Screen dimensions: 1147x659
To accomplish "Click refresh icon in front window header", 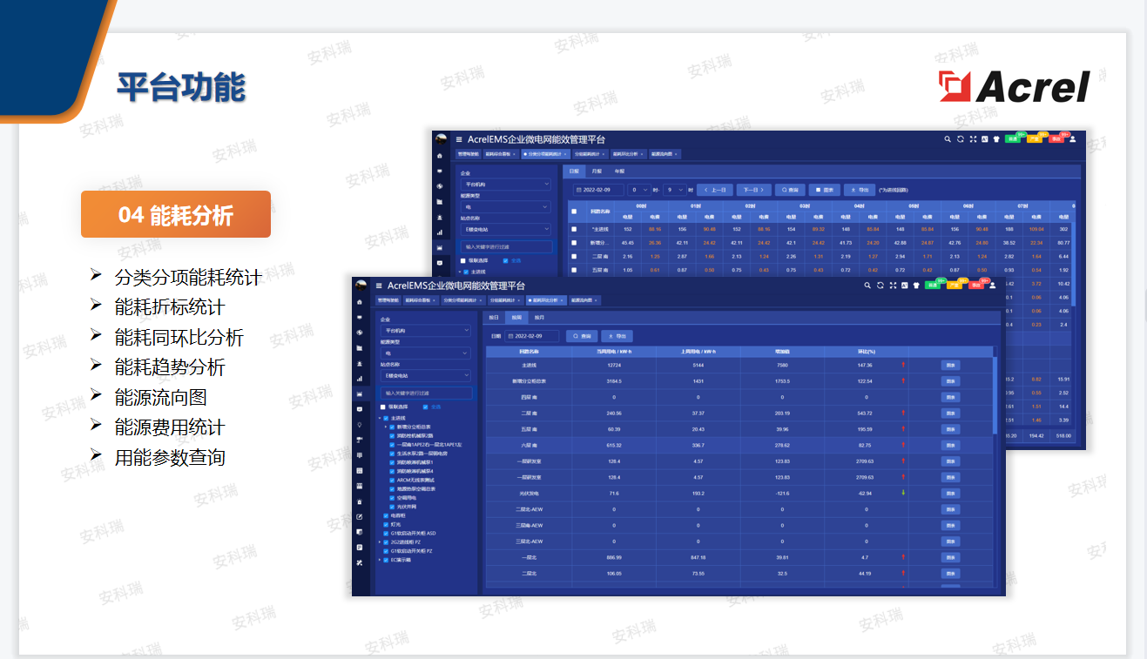I will click(880, 286).
